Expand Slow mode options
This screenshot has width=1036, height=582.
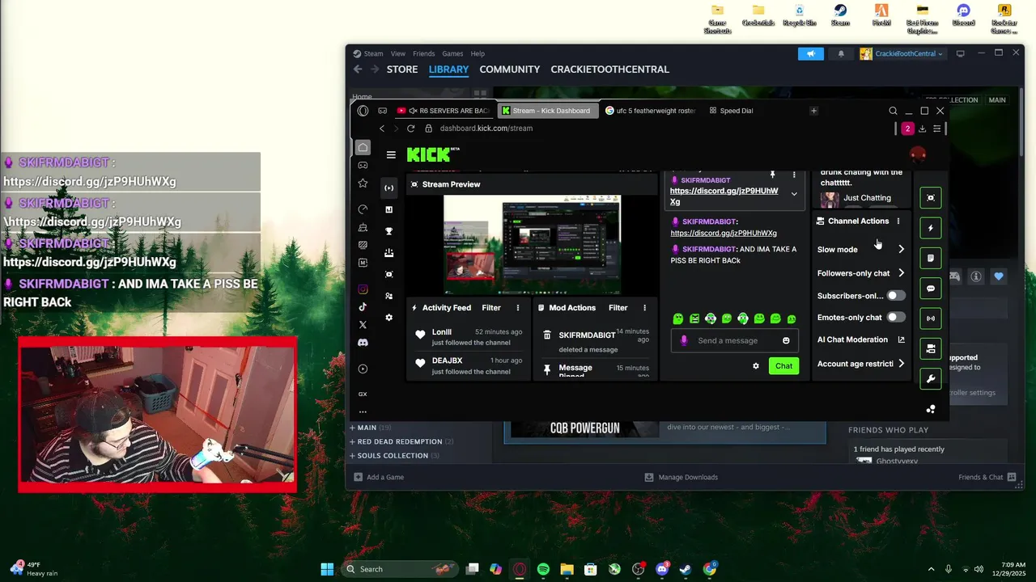click(901, 249)
